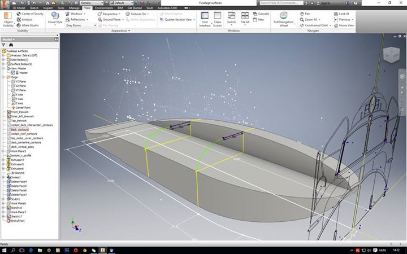Select deck_contours sketch in browser
This screenshot has width=407, height=254.
click(20, 129)
